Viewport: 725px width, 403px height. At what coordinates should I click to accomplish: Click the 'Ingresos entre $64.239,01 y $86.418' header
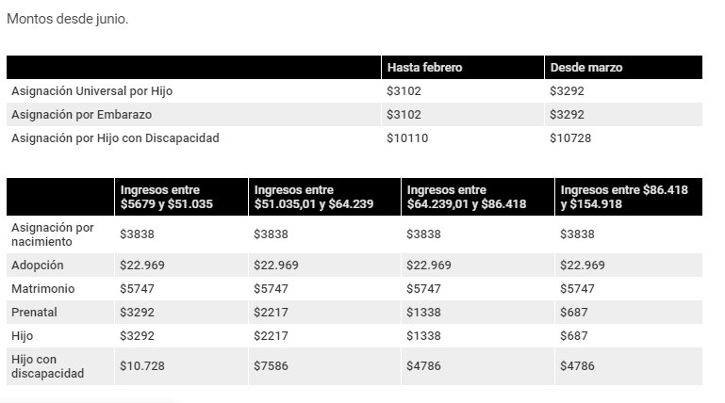click(x=467, y=197)
